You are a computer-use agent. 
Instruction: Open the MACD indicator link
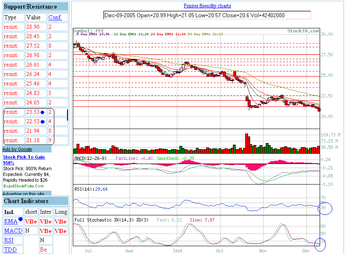tap(13, 231)
